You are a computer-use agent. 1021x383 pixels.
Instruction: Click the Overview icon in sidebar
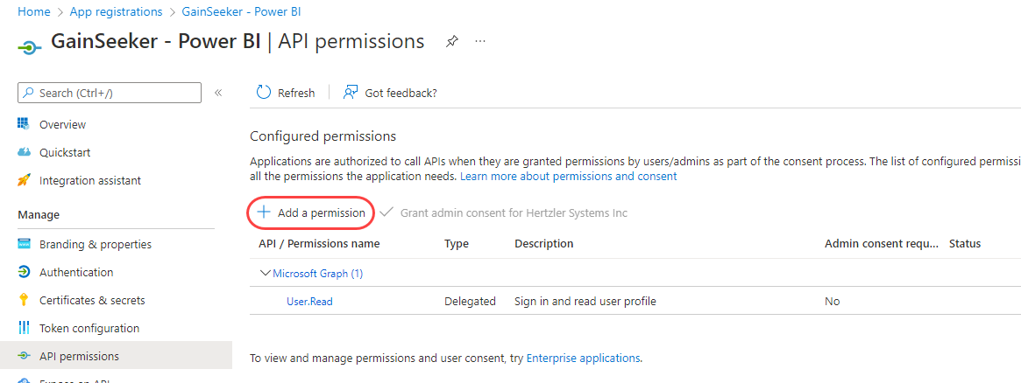(25, 124)
